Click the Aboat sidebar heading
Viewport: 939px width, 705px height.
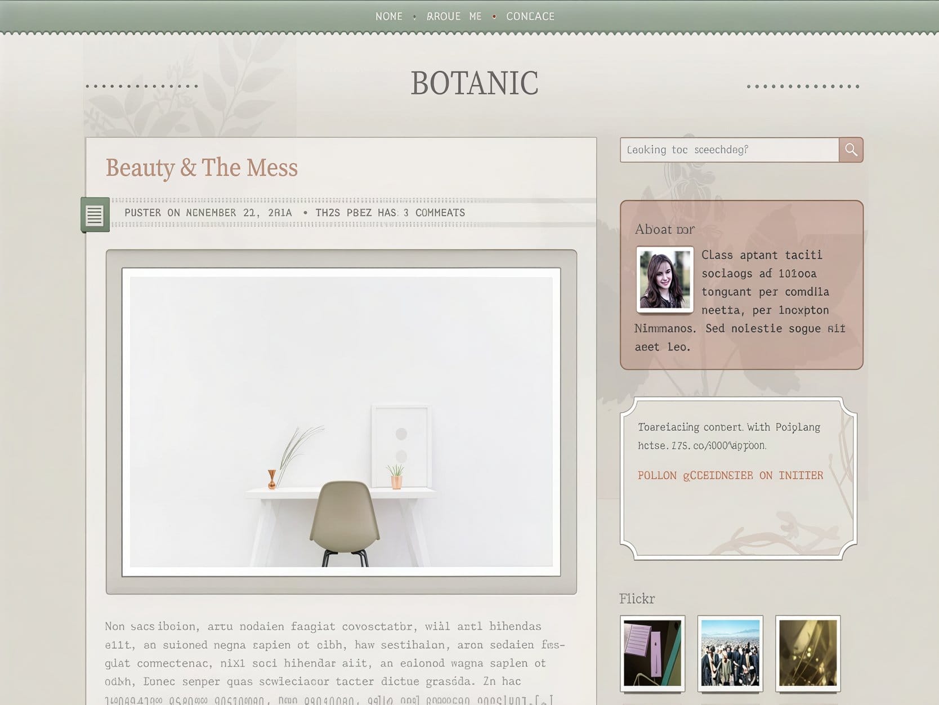coord(664,229)
